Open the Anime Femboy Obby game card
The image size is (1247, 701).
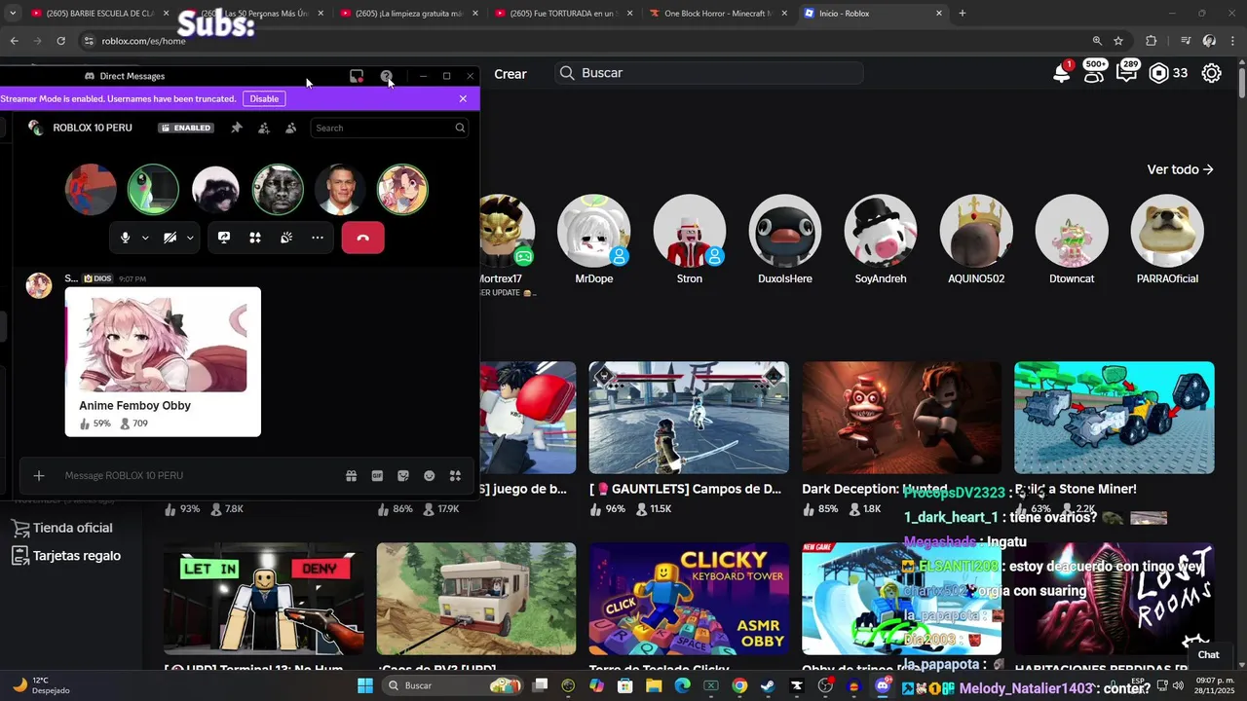163,361
